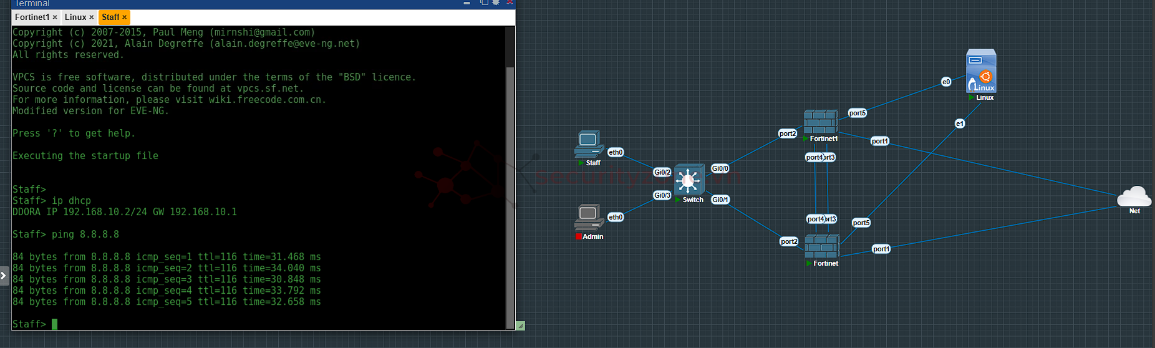Image resolution: width=1155 pixels, height=348 pixels.
Task: Click the green running indicator beside Linux
Action: (x=971, y=97)
